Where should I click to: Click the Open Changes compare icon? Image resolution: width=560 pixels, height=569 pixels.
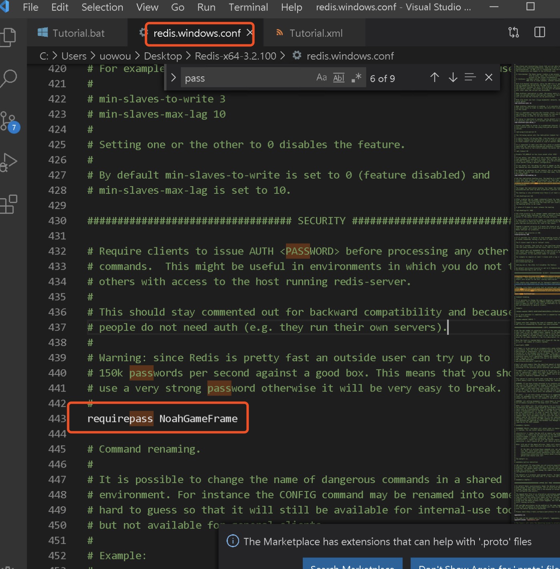514,32
